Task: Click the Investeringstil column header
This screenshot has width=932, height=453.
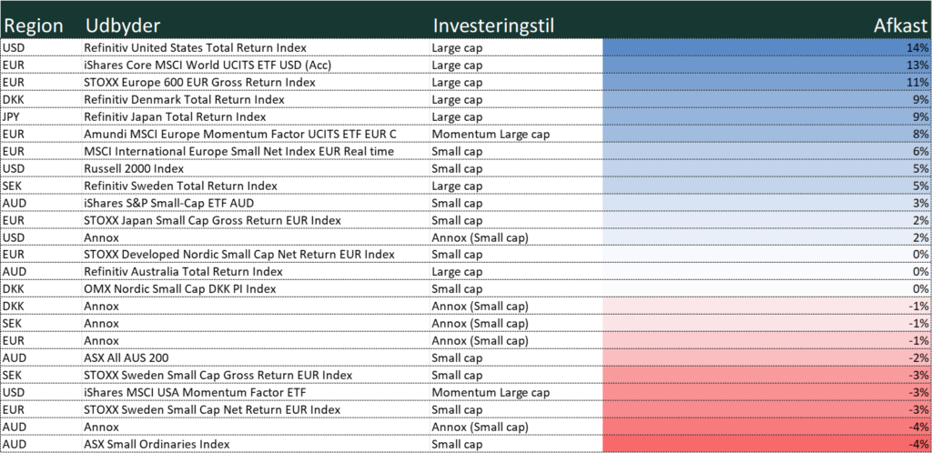Action: pos(493,25)
